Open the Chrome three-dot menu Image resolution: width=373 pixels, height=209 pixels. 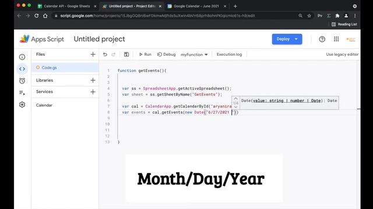pyautogui.click(x=355, y=16)
